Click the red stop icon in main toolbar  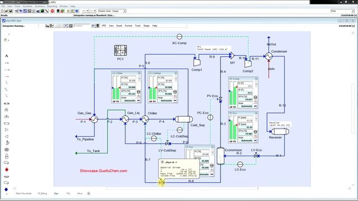pyautogui.click(x=53, y=11)
